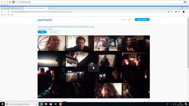The height and width of the screenshot is (106, 189).
Task: Expand the hidden system tray icons
Action: click(171, 104)
